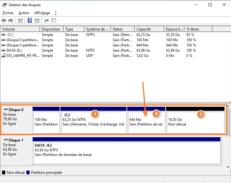Sort list by Volume column header
The image size is (231, 183).
point(20,29)
